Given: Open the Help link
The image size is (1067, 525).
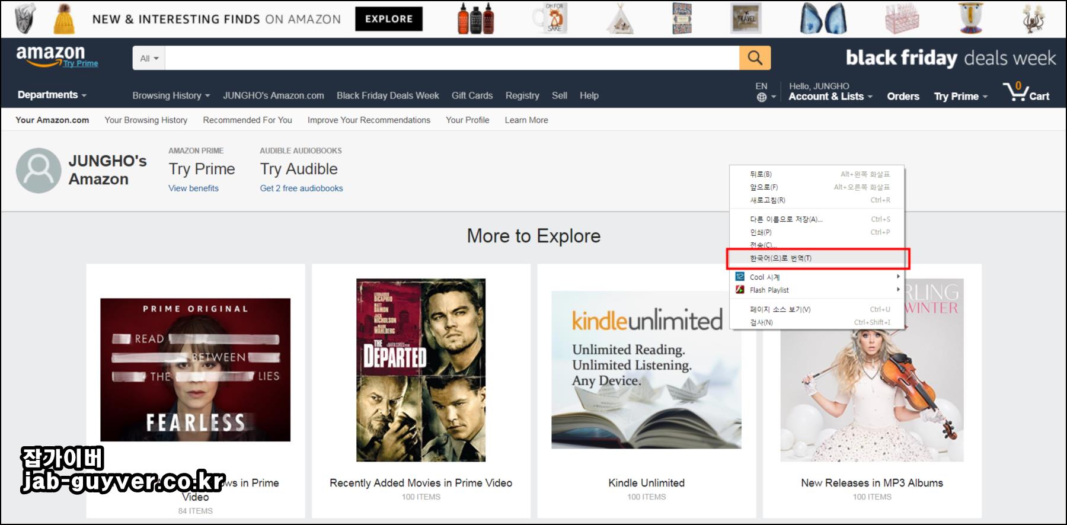Looking at the screenshot, I should pyautogui.click(x=589, y=95).
